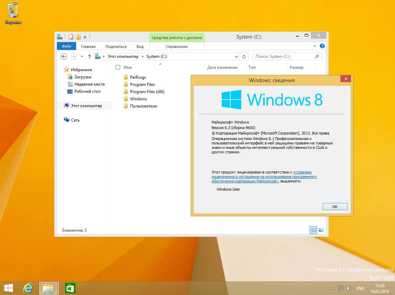Launch Internet Explorer from the taskbar
This screenshot has width=395, height=295.
click(x=28, y=288)
